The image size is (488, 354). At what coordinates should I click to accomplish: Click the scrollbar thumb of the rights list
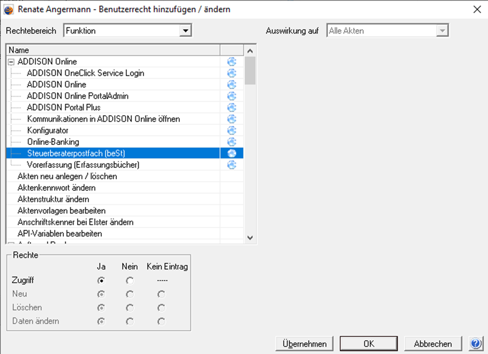[250, 70]
